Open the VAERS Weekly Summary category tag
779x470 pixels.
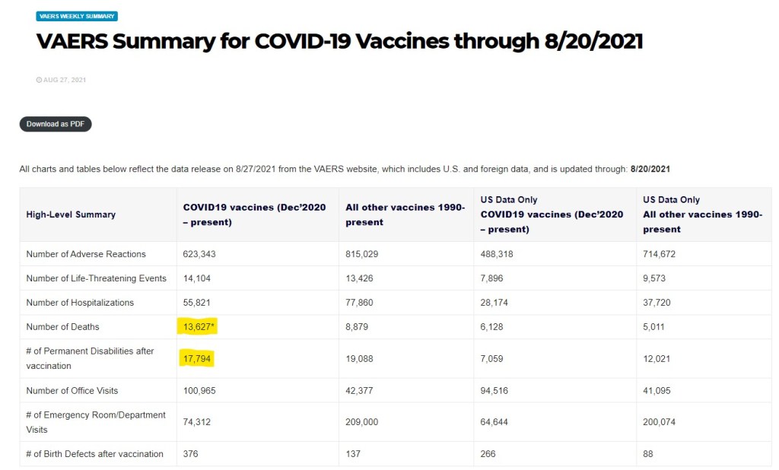[x=77, y=16]
